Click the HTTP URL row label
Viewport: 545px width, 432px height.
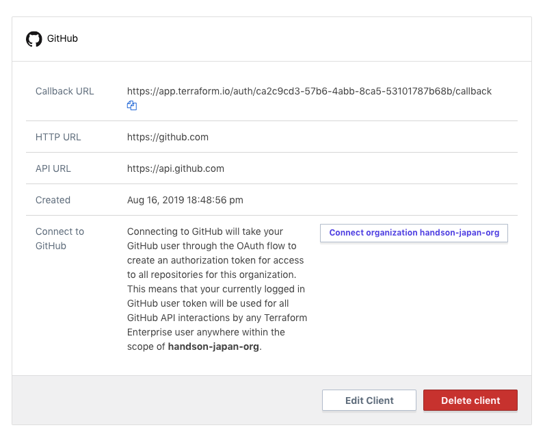(x=58, y=137)
